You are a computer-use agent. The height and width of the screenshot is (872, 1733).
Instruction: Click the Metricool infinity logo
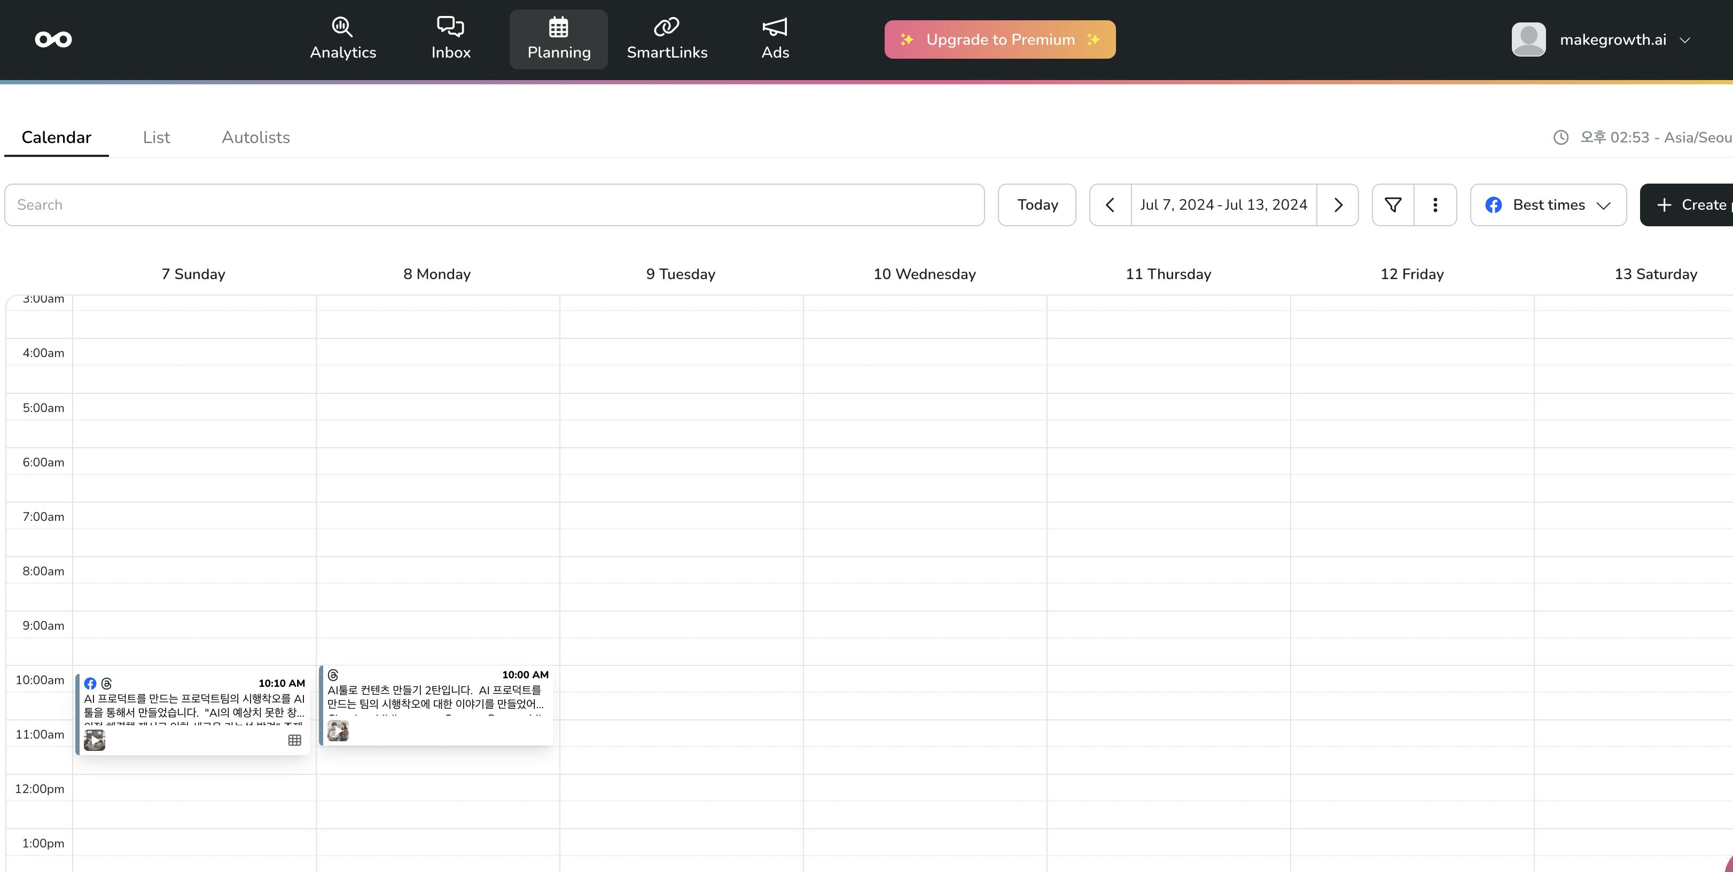pyautogui.click(x=53, y=39)
